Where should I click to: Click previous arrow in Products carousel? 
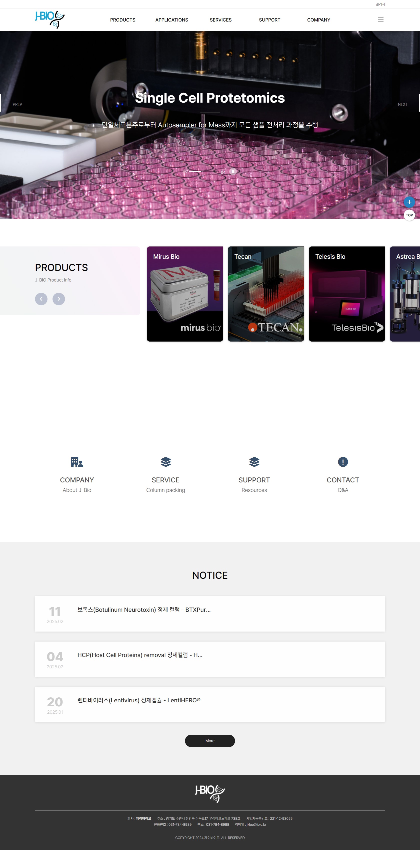pyautogui.click(x=41, y=299)
